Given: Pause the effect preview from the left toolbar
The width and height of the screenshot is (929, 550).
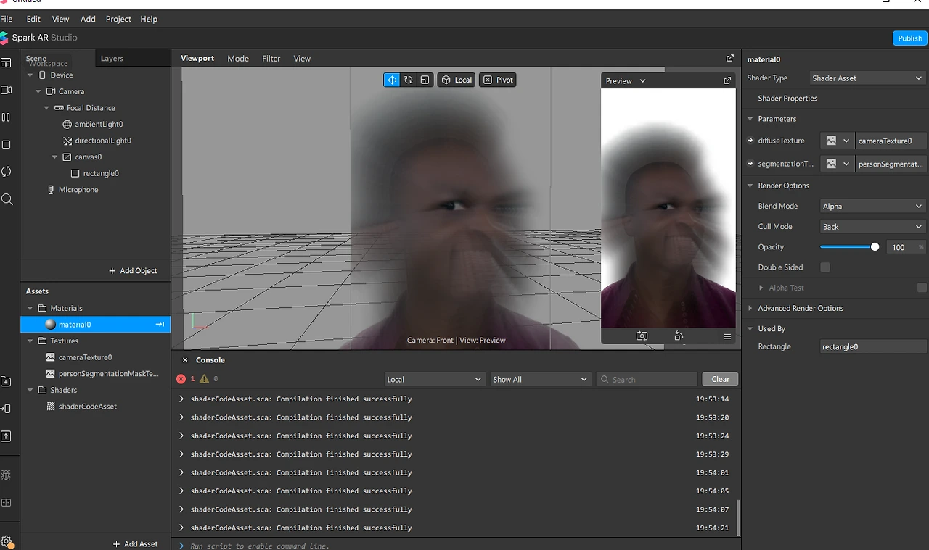Looking at the screenshot, I should 7,117.
